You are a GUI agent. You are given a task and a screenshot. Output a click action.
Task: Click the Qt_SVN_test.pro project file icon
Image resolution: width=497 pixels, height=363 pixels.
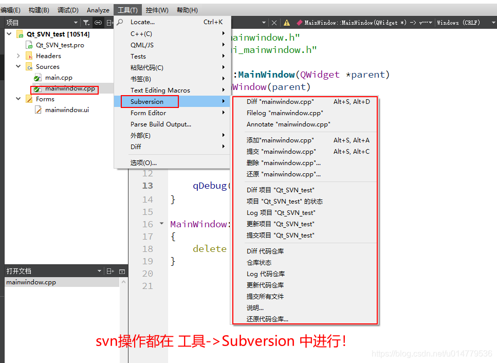(x=29, y=45)
